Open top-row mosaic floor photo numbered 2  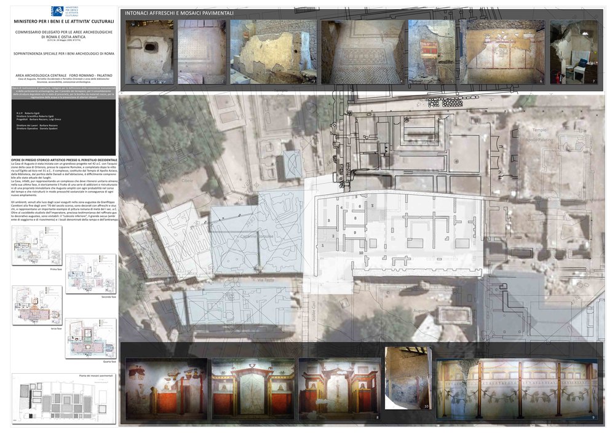(x=202, y=52)
